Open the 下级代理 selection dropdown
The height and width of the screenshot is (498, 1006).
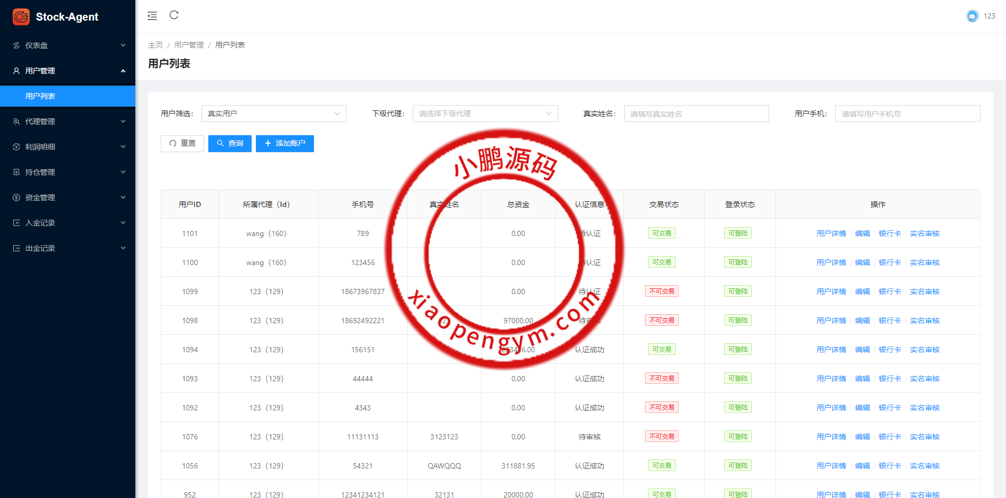click(485, 114)
